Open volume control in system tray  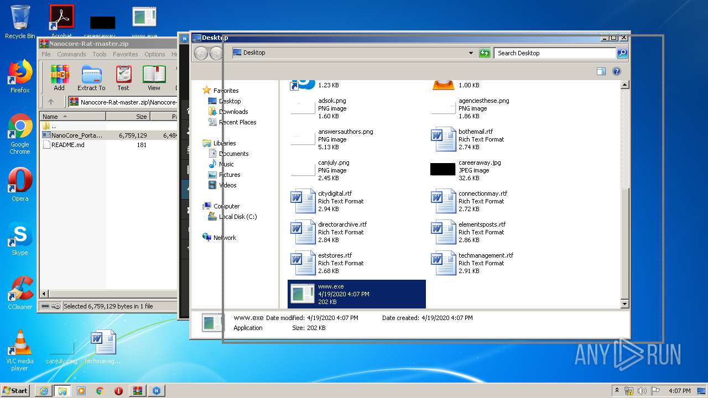click(642, 391)
